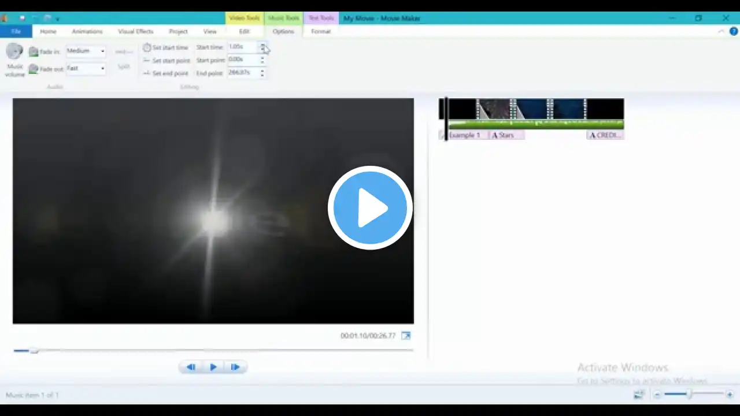View preview in full screen
The height and width of the screenshot is (416, 740).
coord(406,336)
